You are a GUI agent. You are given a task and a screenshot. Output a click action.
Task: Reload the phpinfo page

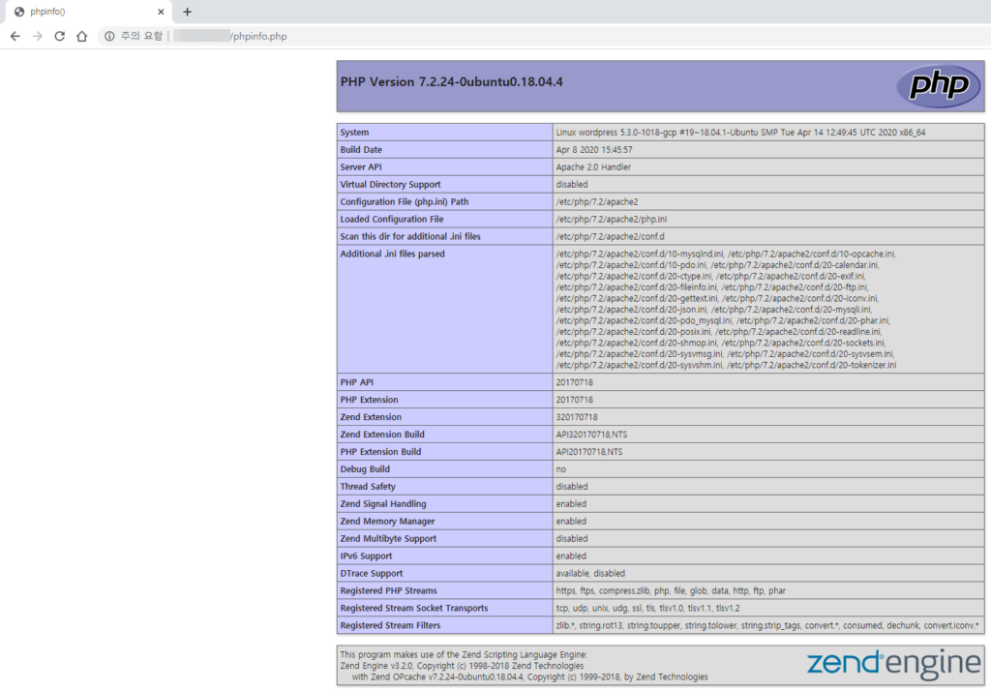coord(59,36)
